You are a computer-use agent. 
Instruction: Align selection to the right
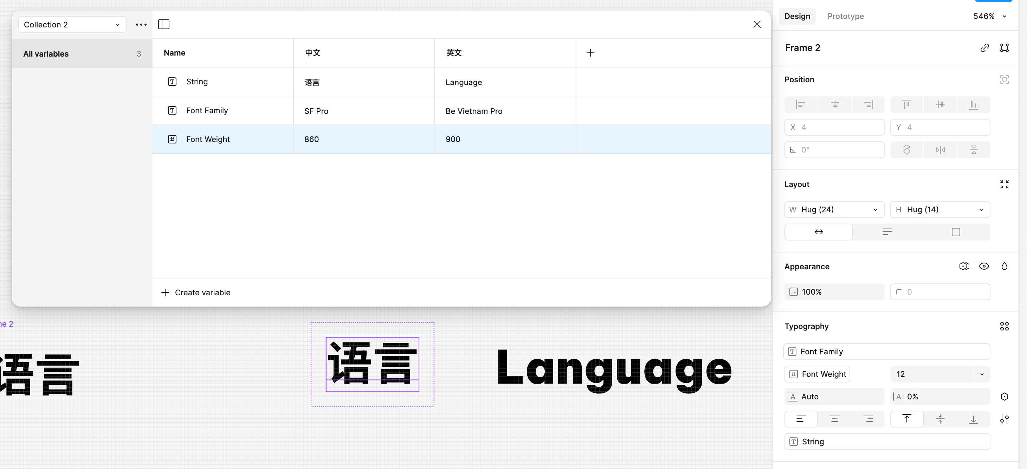pos(868,104)
